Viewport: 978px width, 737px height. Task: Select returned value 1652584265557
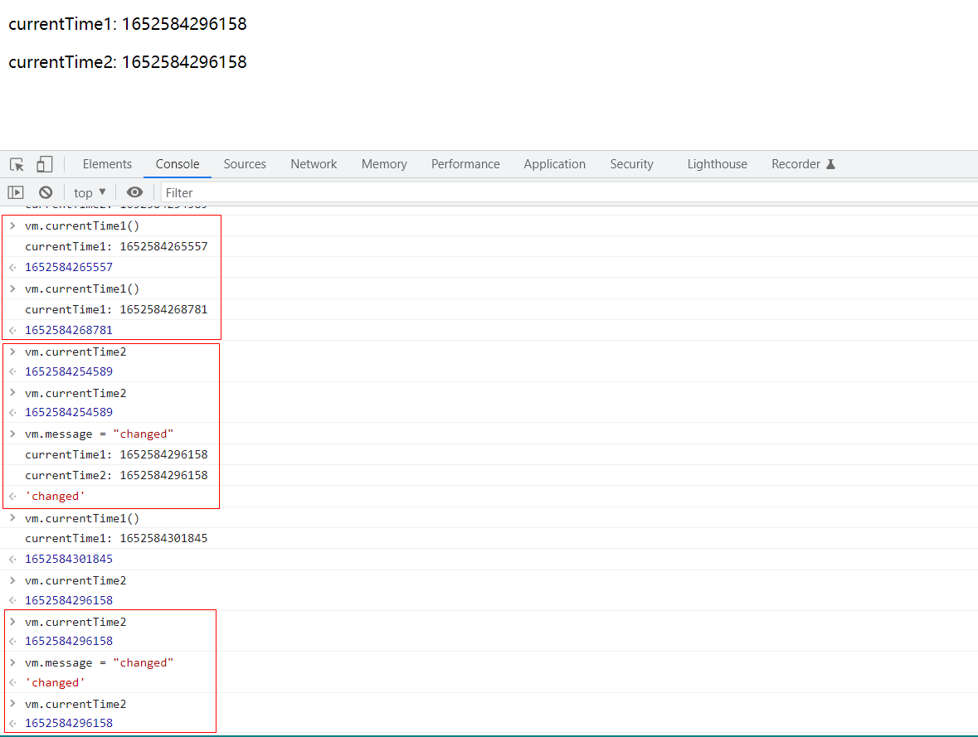(x=69, y=267)
